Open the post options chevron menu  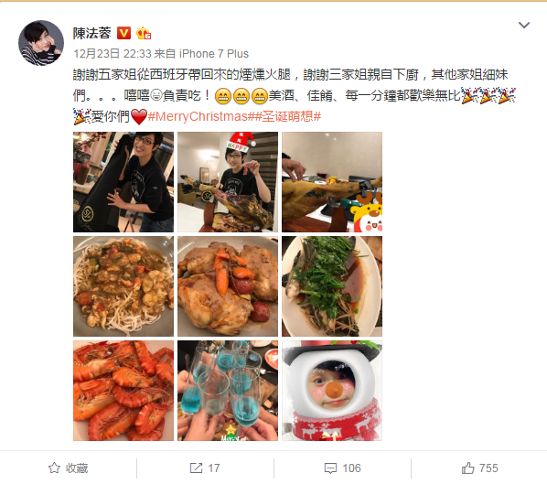click(x=524, y=25)
